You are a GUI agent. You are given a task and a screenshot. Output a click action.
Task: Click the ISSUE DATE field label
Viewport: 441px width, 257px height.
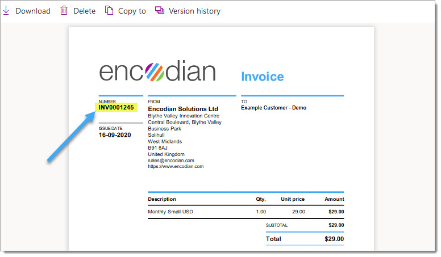(x=110, y=128)
